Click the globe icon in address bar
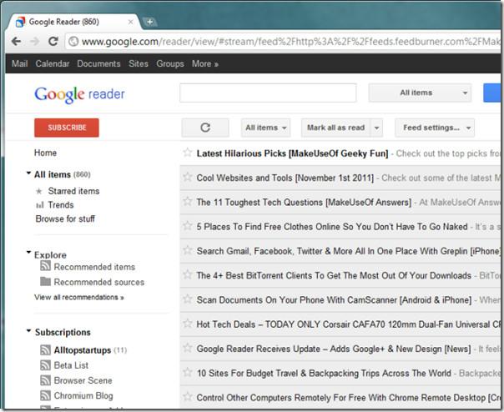The height and width of the screenshot is (412, 504). (73, 42)
